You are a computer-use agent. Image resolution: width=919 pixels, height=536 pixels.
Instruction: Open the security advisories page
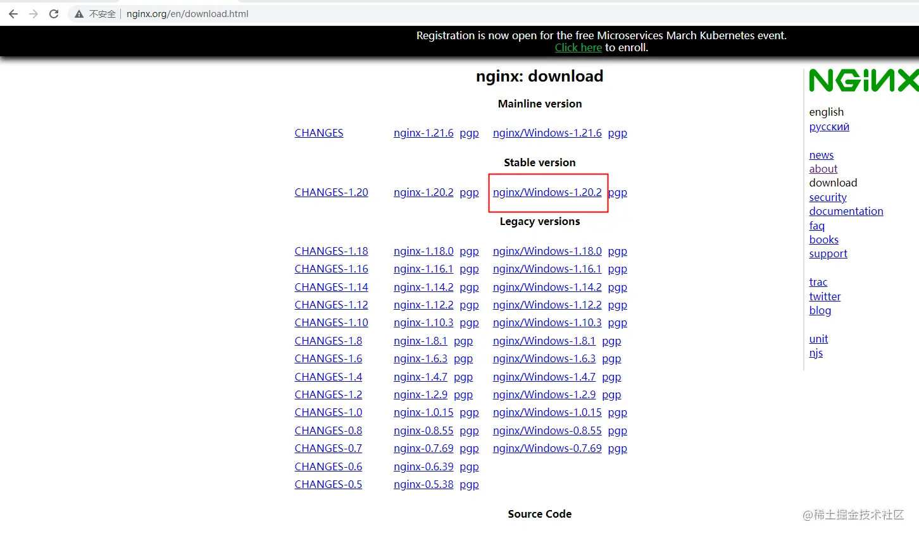(827, 197)
